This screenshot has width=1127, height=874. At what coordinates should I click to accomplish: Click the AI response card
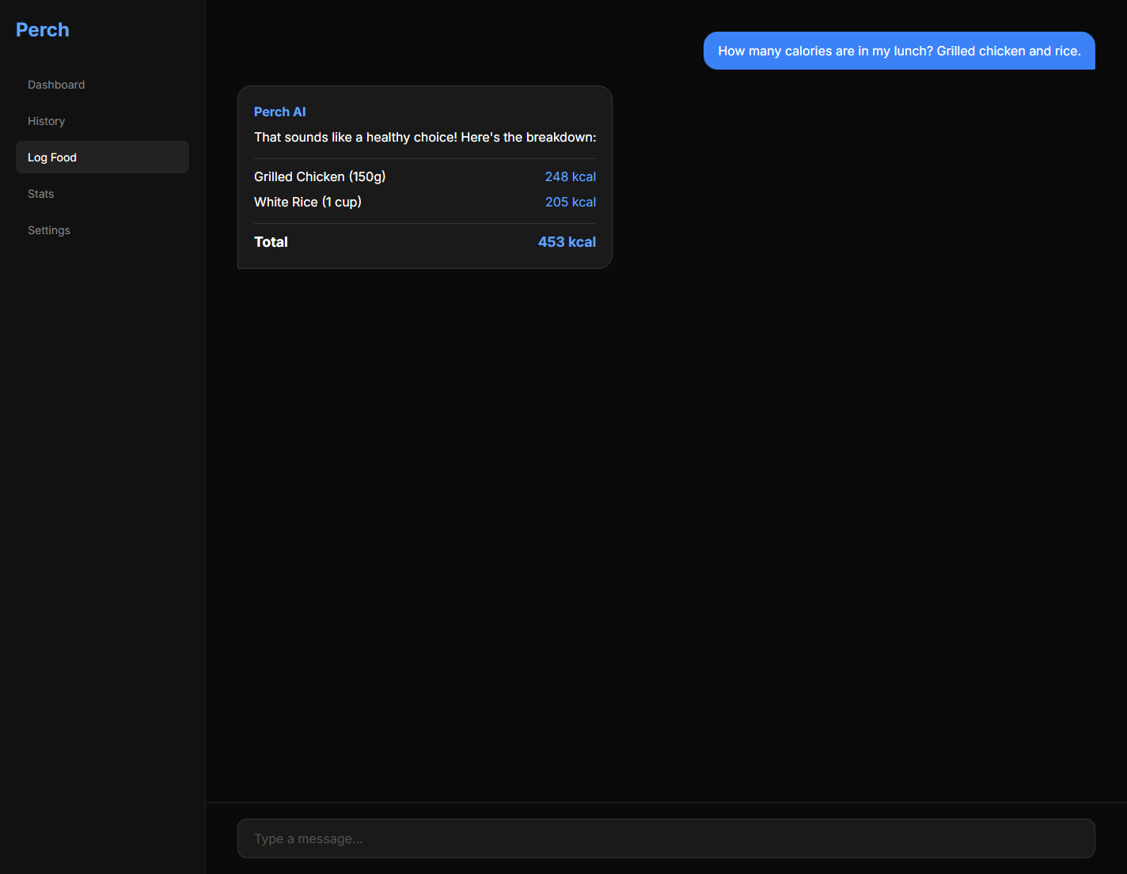click(x=424, y=176)
